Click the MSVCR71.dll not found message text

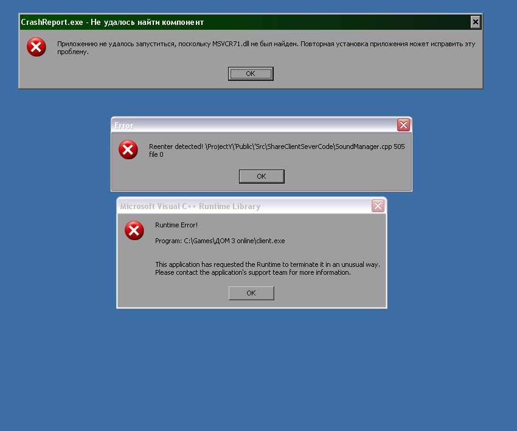pos(266,48)
